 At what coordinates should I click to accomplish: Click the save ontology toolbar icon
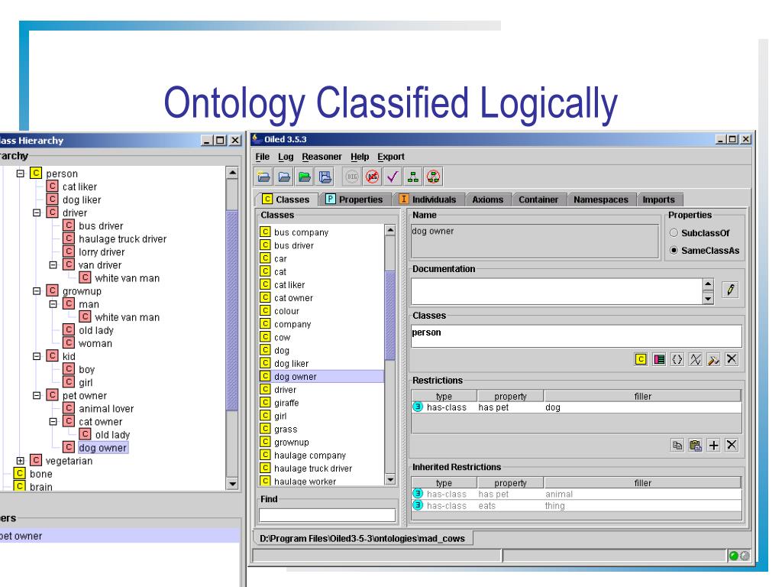click(x=325, y=177)
